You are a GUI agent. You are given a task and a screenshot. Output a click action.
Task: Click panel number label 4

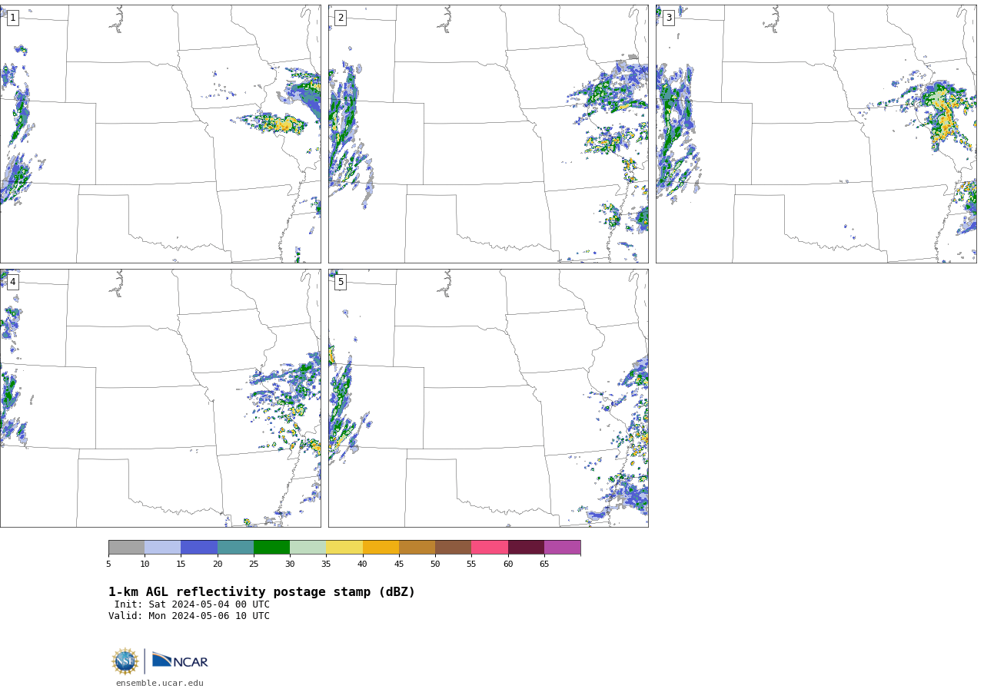(x=12, y=282)
